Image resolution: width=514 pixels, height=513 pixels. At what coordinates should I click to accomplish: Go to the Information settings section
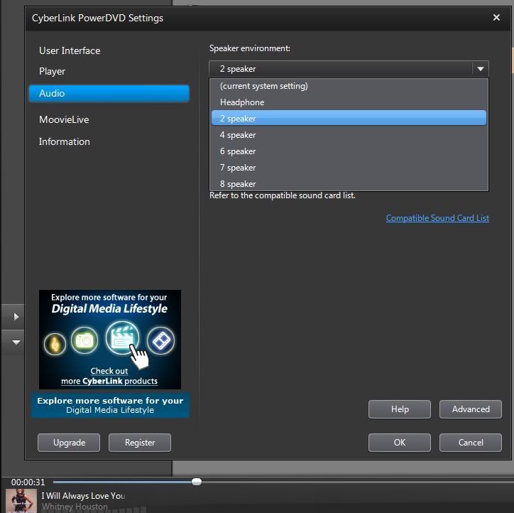click(64, 141)
